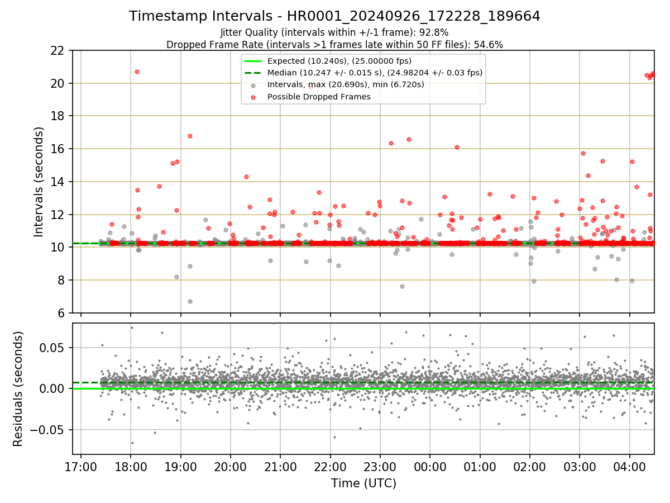Click the 23:00 x-axis tick label
Viewport: 670px width, 503px height.
(x=380, y=466)
